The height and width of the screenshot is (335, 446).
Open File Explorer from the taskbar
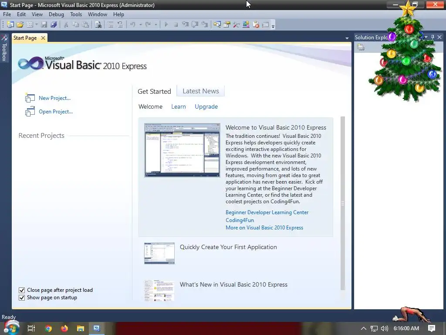pos(81,328)
